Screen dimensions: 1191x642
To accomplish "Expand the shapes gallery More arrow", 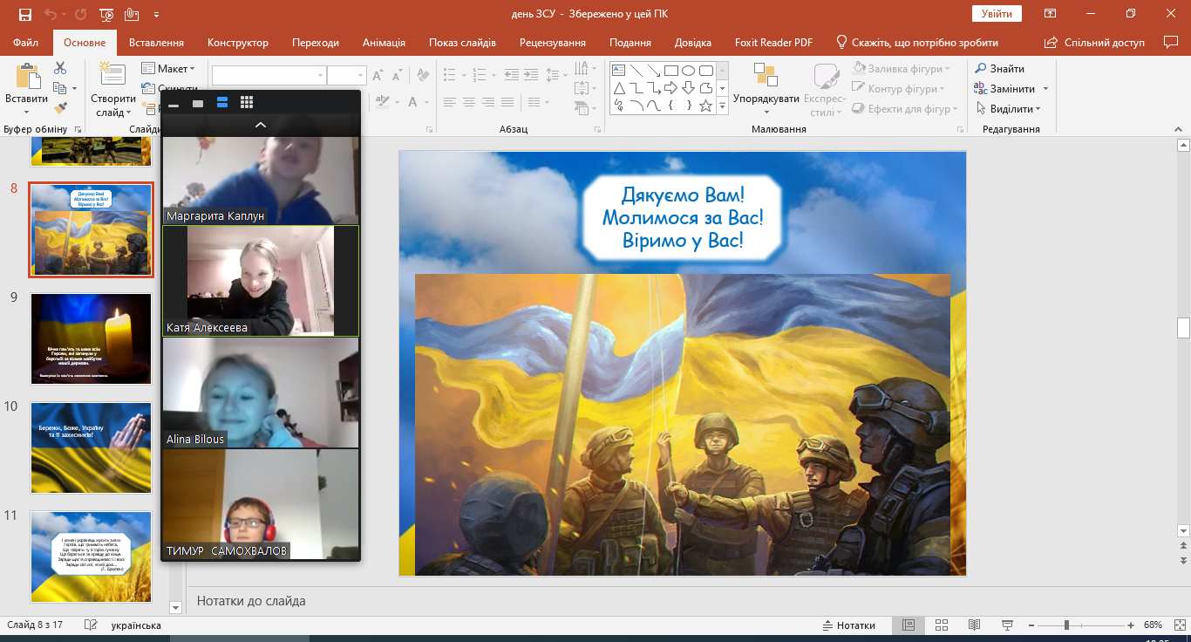I will point(722,106).
